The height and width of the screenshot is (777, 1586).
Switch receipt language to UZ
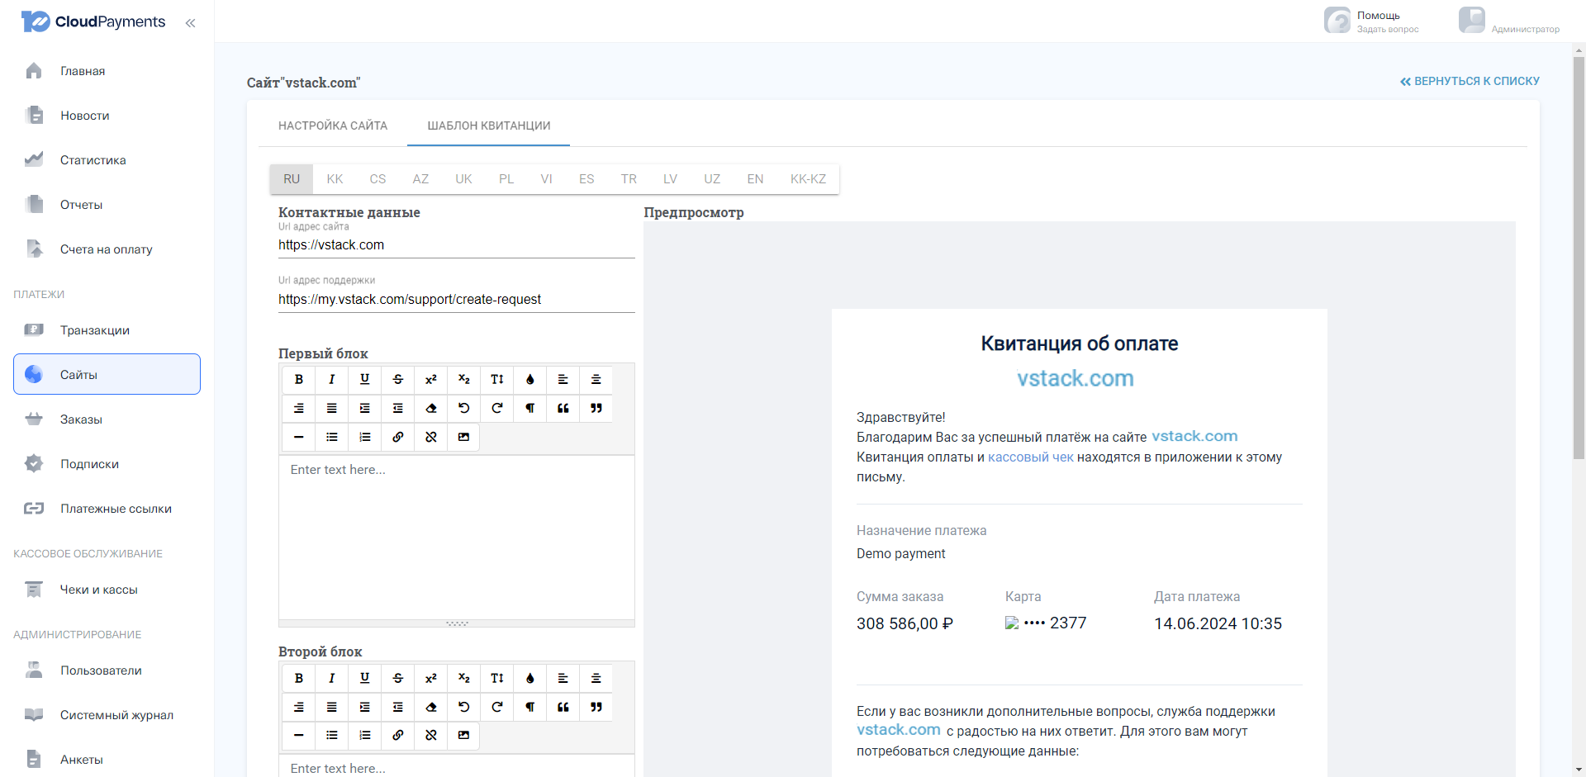[712, 179]
